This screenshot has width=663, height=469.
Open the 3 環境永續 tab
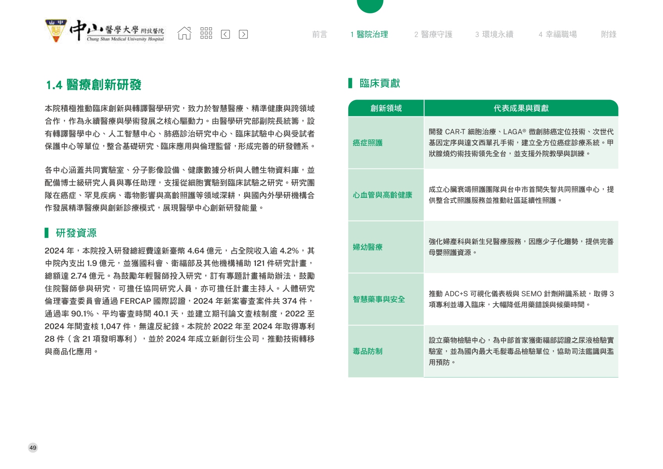[x=494, y=34]
